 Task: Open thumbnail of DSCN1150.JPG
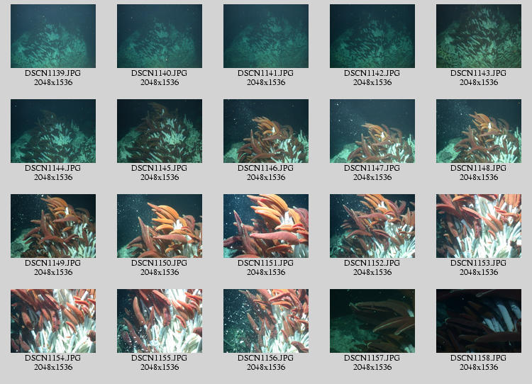160,226
